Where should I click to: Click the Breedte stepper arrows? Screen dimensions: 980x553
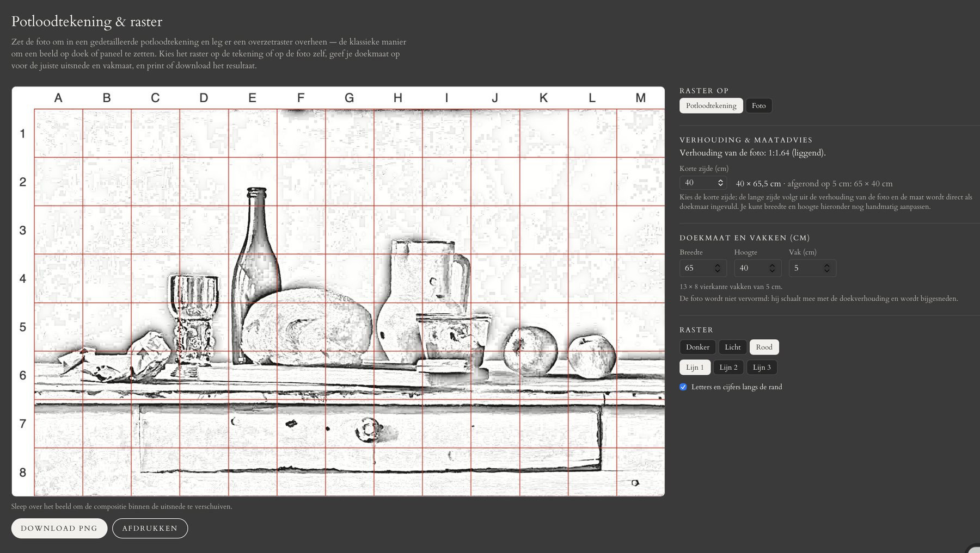pos(718,268)
